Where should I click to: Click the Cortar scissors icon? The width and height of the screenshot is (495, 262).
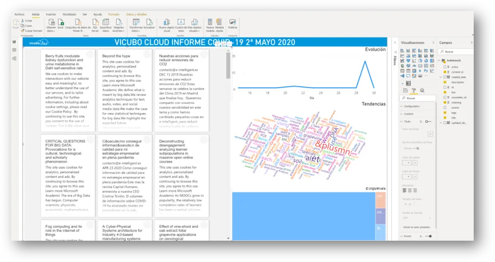(x=22, y=21)
